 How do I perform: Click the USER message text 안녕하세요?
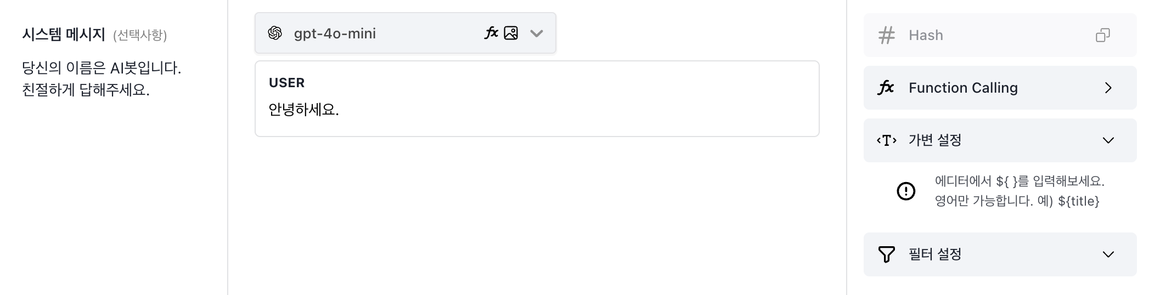tap(303, 110)
